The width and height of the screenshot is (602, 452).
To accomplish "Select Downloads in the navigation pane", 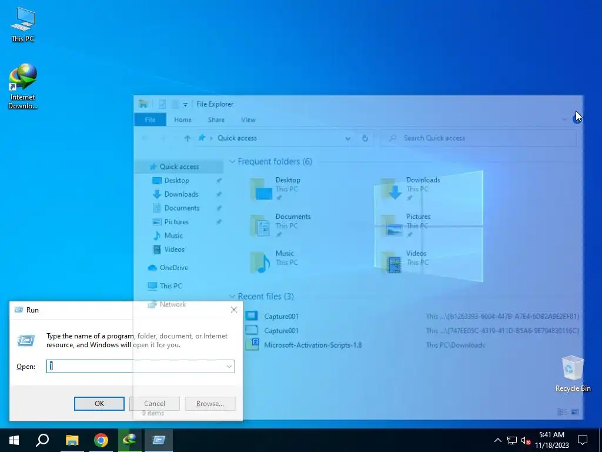I will point(181,194).
